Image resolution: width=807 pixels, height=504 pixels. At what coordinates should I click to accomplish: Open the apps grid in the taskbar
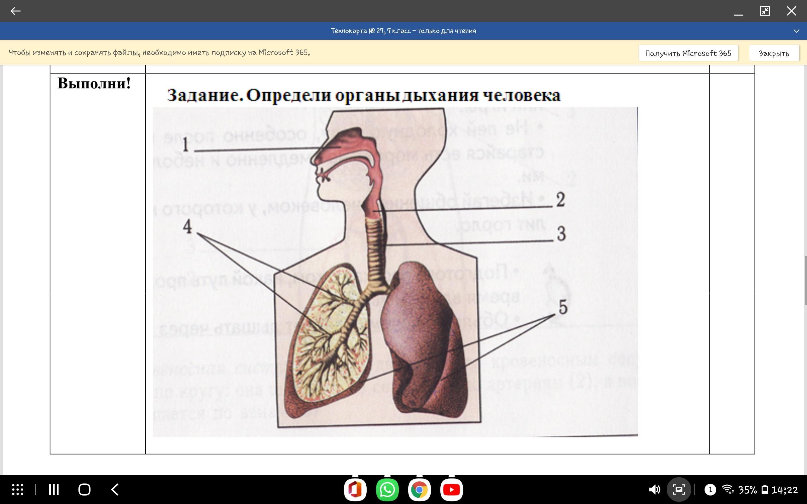[18, 489]
